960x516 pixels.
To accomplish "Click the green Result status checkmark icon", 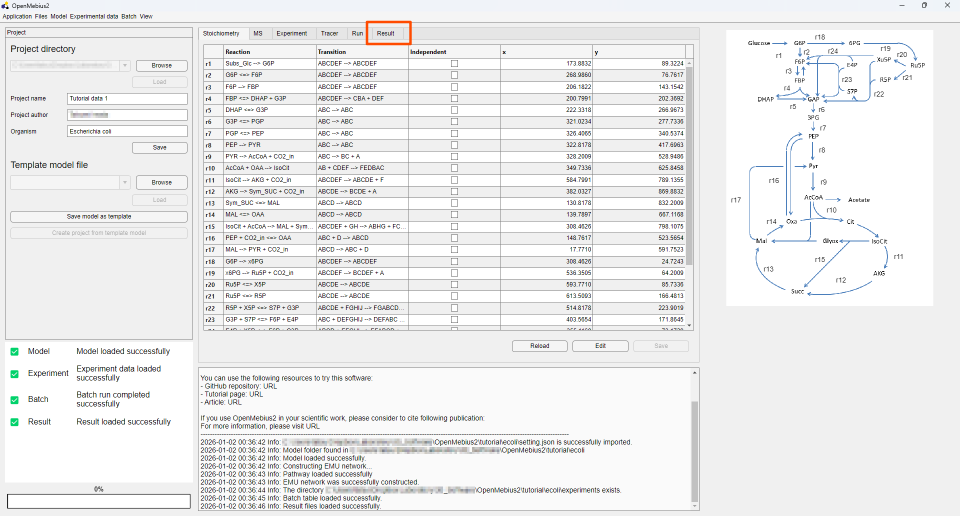I will click(14, 422).
